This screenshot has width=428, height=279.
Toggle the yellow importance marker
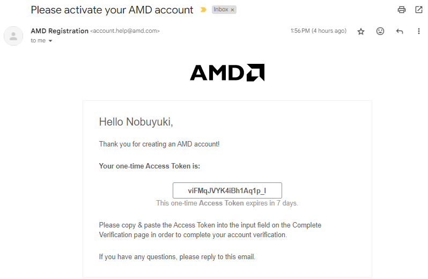203,10
